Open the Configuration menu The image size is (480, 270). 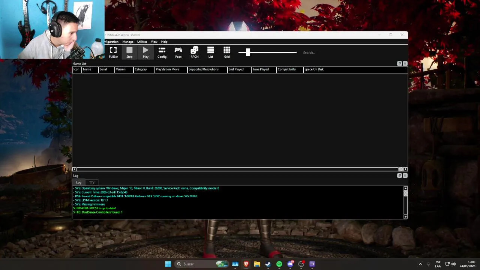111,42
